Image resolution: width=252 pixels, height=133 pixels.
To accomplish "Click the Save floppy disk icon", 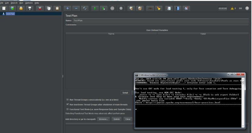I will click(x=30, y=9).
